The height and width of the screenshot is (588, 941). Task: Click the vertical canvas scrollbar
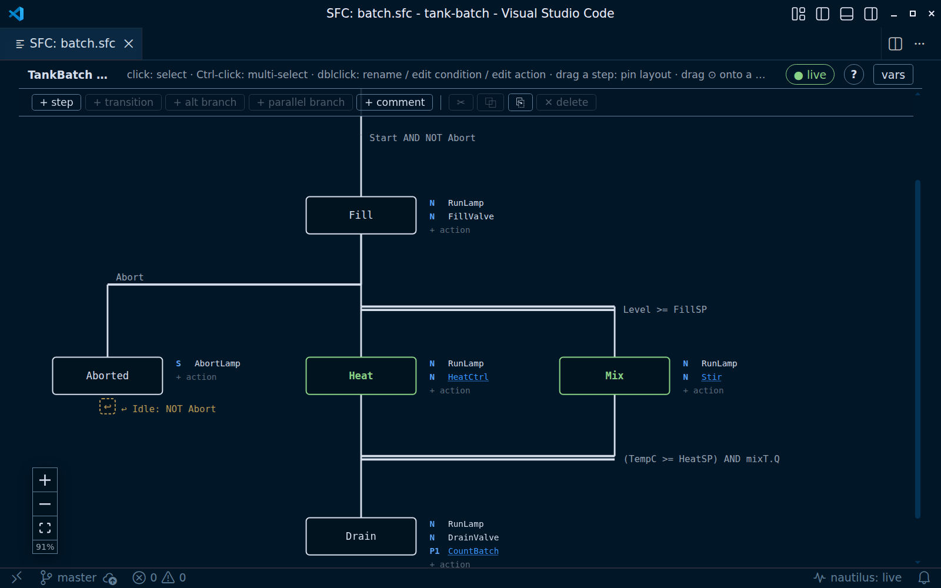tap(917, 349)
